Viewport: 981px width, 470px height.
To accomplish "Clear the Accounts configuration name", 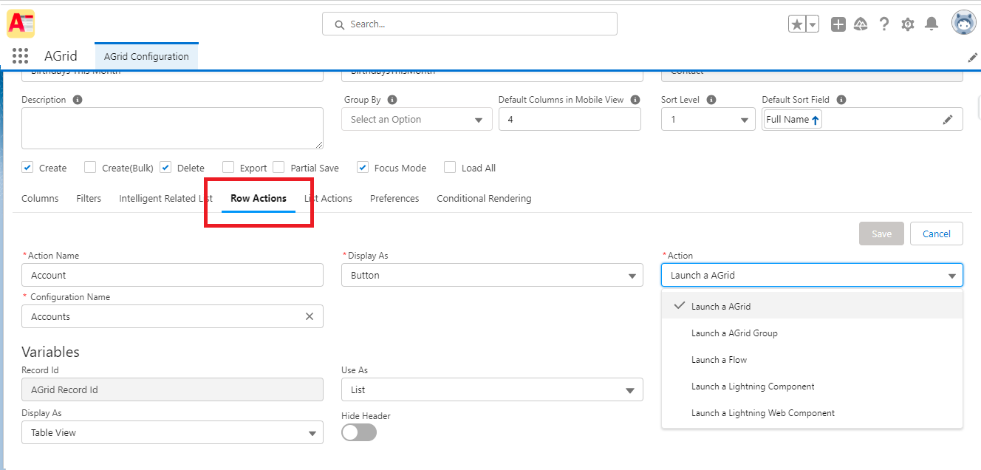I will point(310,316).
